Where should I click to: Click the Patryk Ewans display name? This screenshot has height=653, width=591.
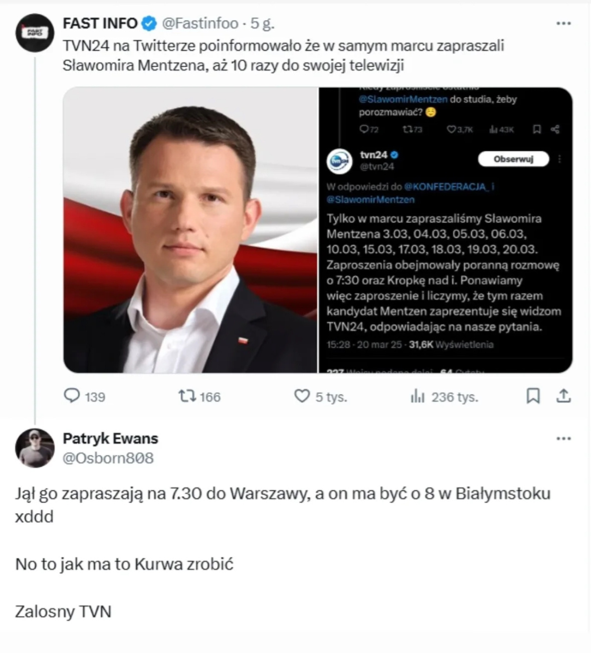click(x=110, y=438)
